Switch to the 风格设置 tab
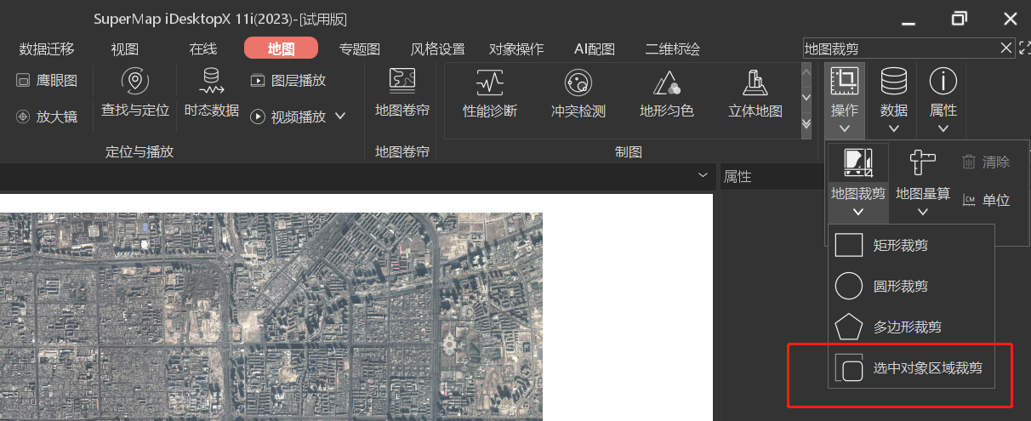1031x421 pixels. pyautogui.click(x=437, y=49)
